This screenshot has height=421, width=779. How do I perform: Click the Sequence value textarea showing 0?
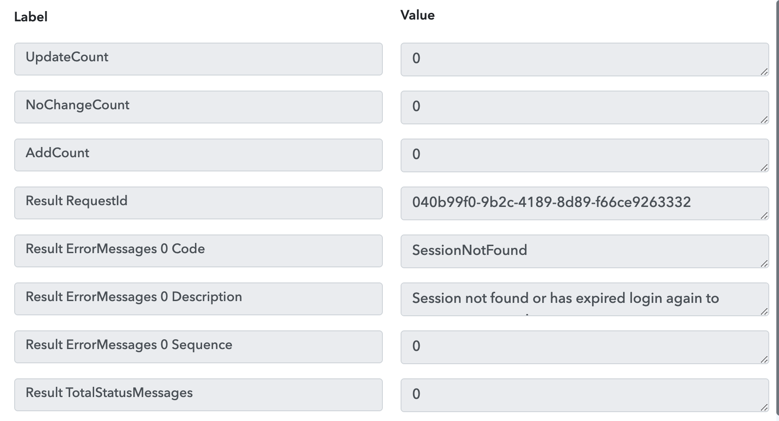point(584,347)
